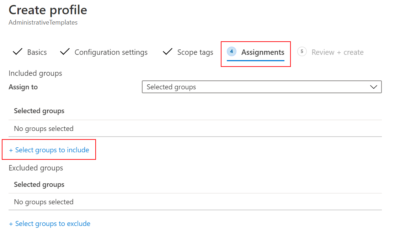Open the Review + create tab
395x237 pixels.
tap(337, 52)
